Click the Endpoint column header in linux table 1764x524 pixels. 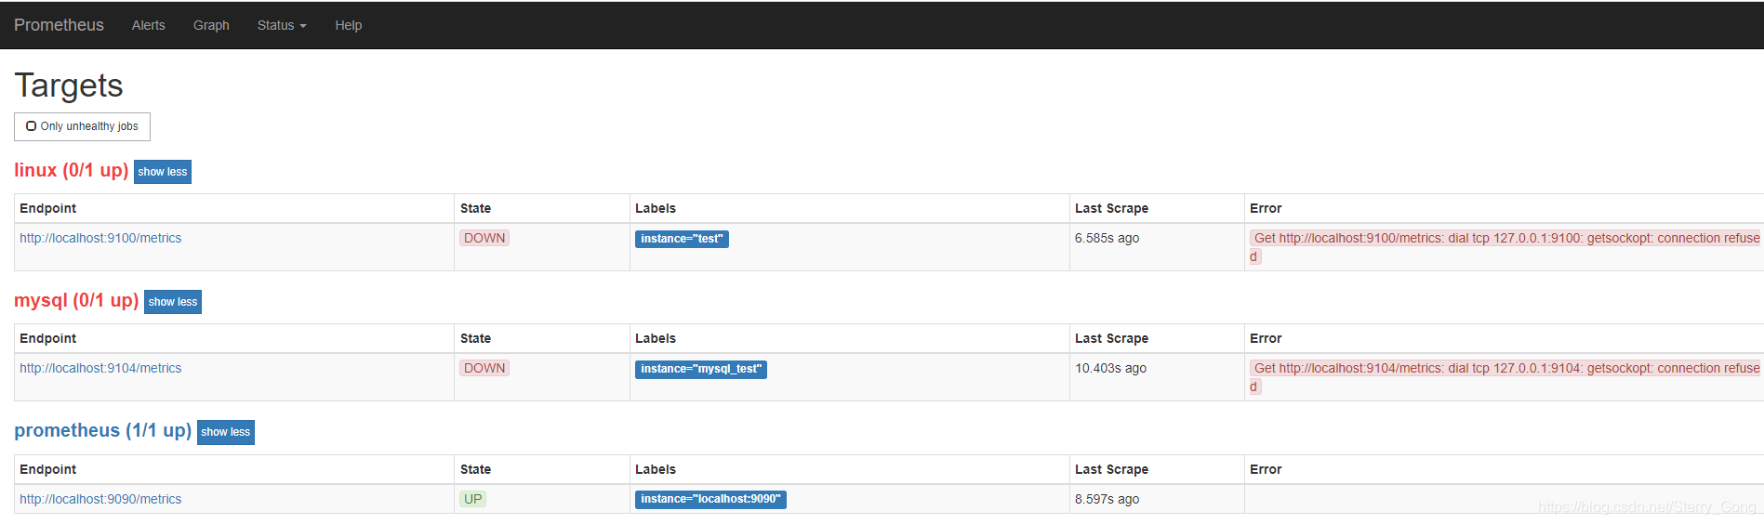pos(48,208)
